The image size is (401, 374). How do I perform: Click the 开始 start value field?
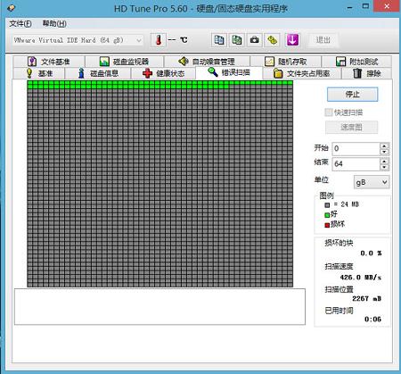point(356,148)
